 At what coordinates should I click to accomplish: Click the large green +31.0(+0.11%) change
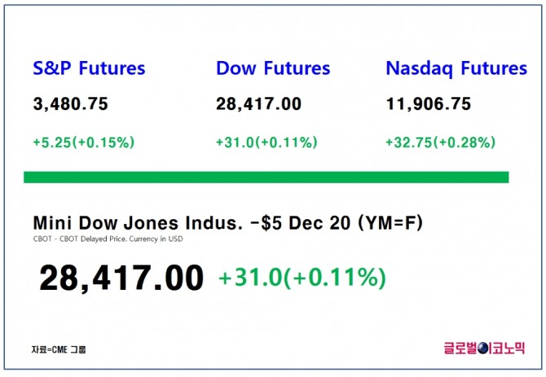pyautogui.click(x=302, y=278)
